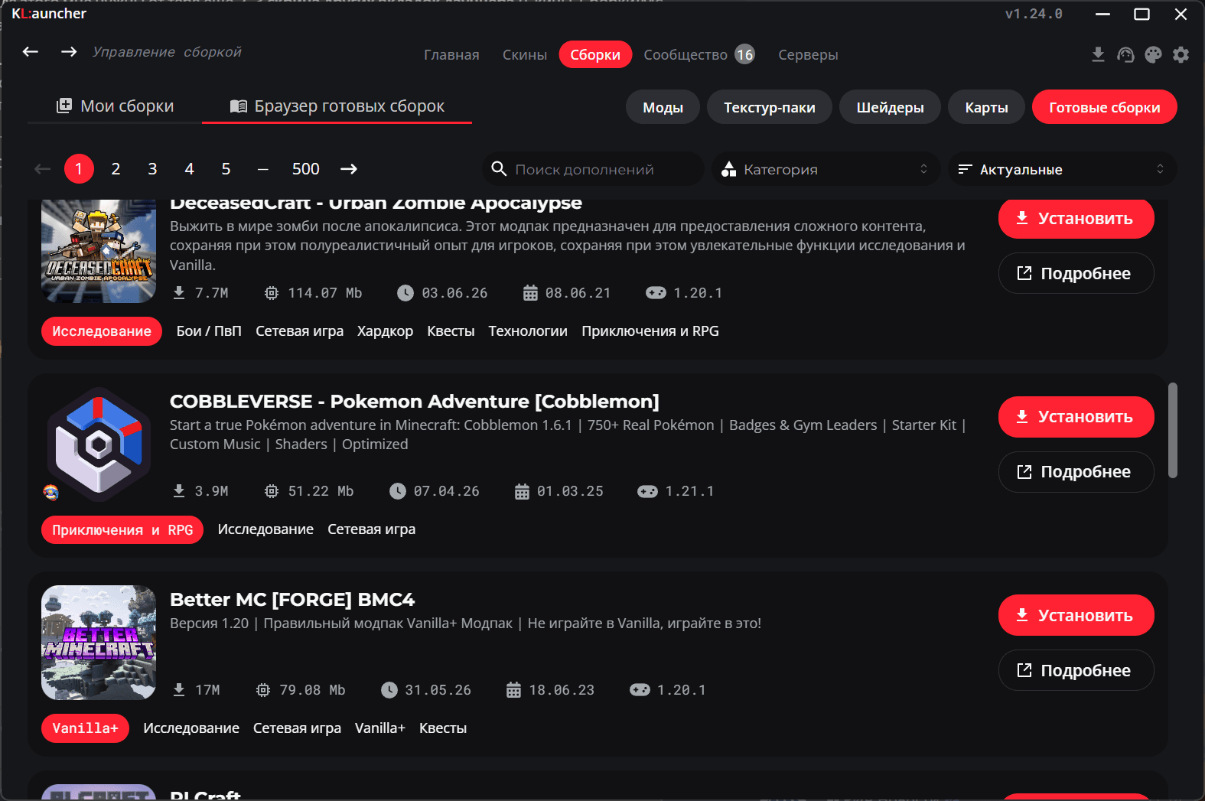
Task: Select the Текстур-паки filter button
Action: click(770, 107)
